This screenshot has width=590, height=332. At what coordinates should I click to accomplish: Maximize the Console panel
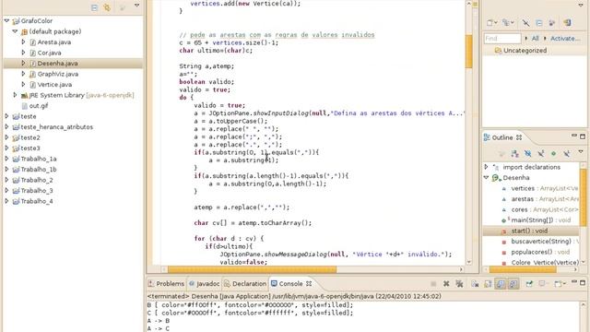tap(583, 283)
